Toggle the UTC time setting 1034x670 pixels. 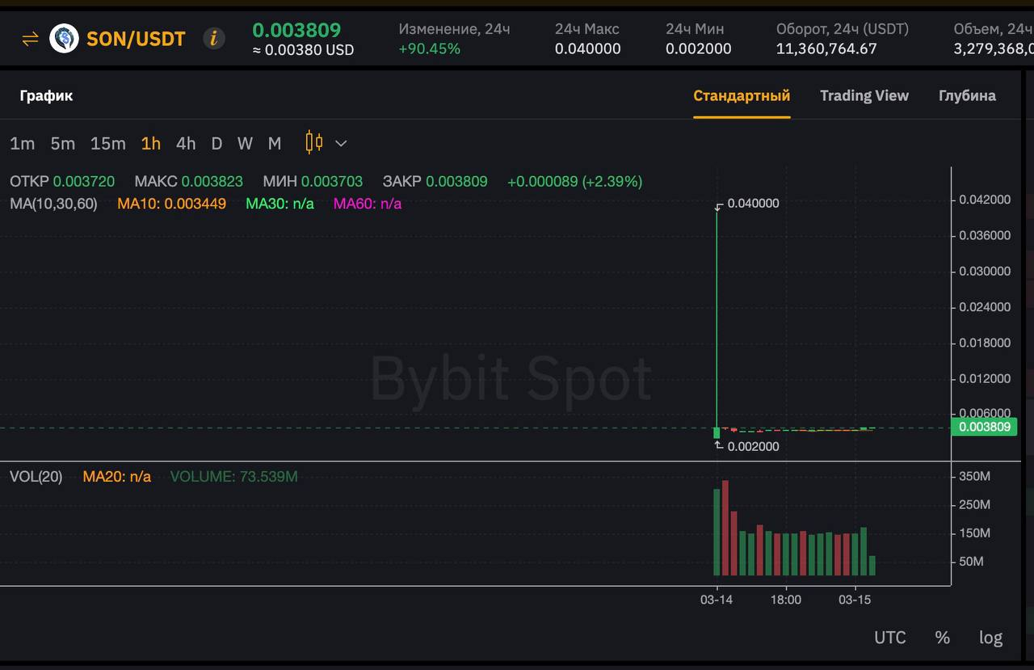[x=890, y=638]
